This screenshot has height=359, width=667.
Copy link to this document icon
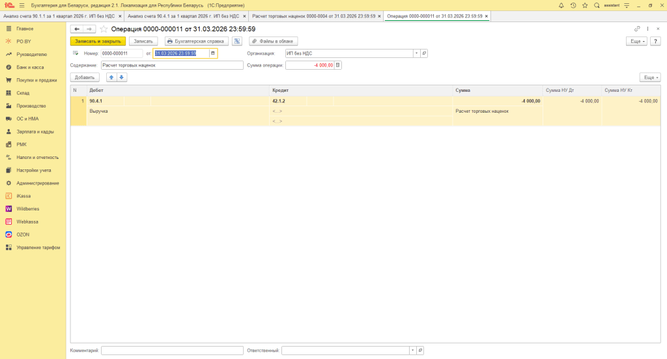click(637, 29)
